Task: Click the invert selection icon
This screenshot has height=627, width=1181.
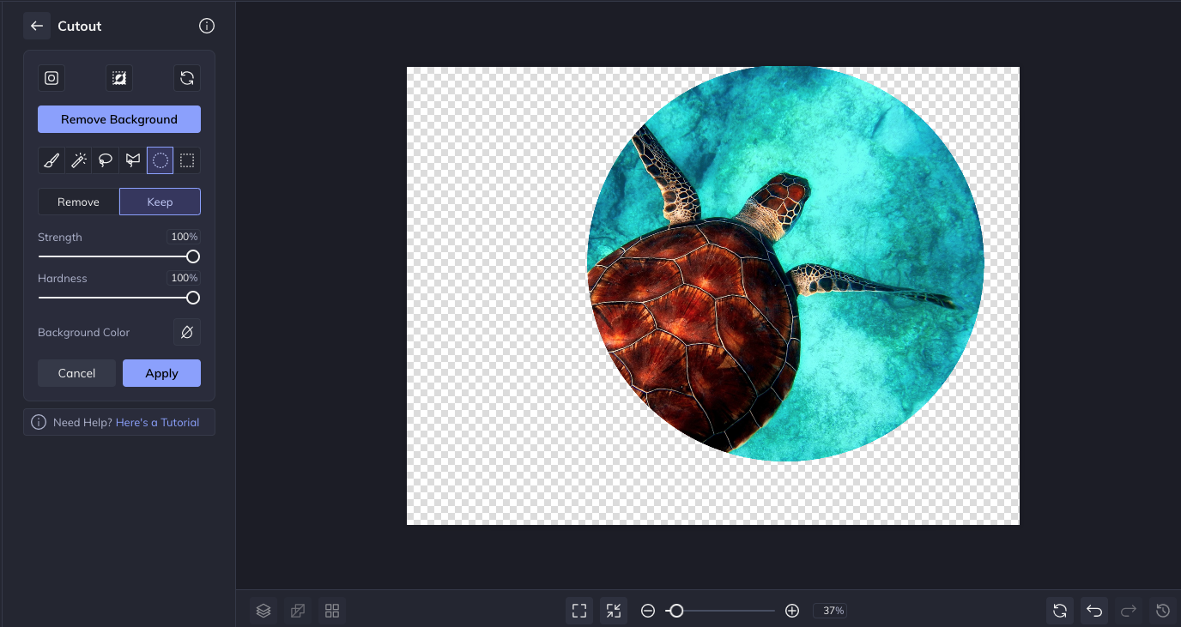Action: (x=119, y=78)
